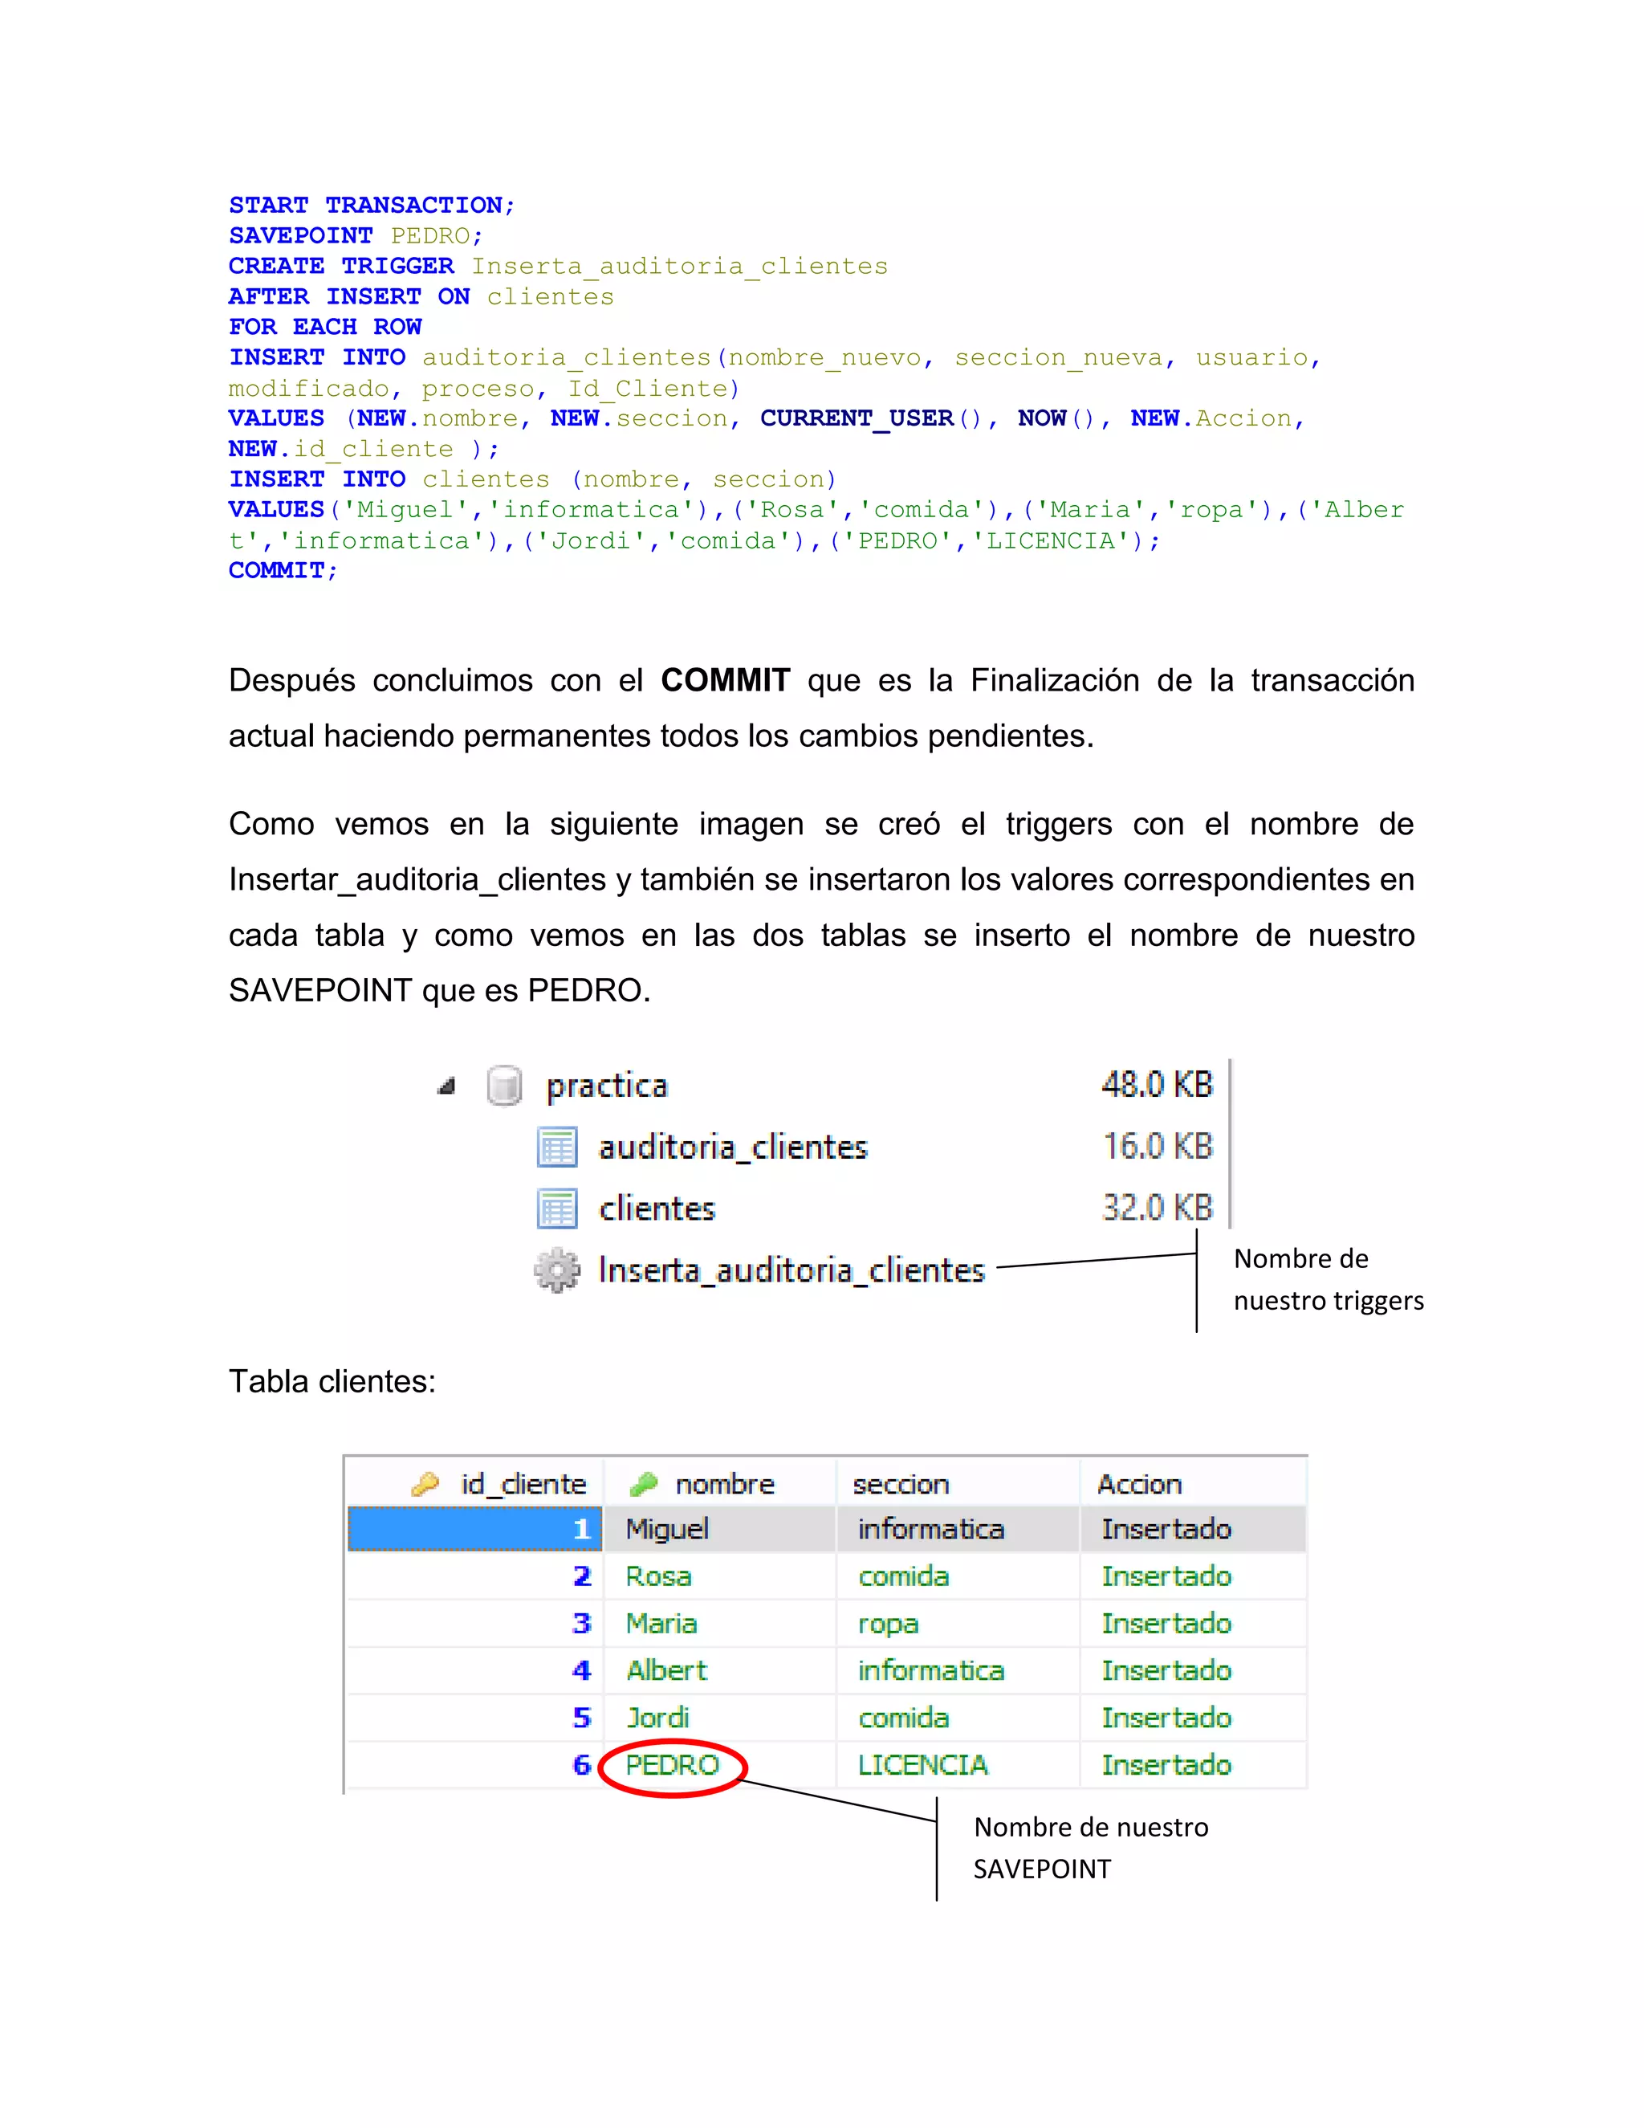Click Insertado in Miguel's row
1644x2128 pixels.
pyautogui.click(x=1193, y=1529)
